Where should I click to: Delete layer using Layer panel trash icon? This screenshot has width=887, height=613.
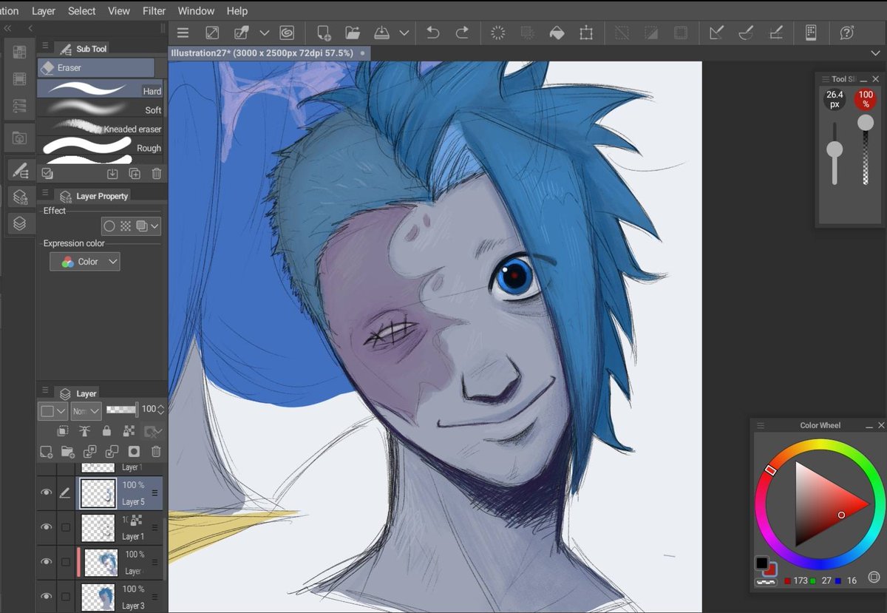156,451
